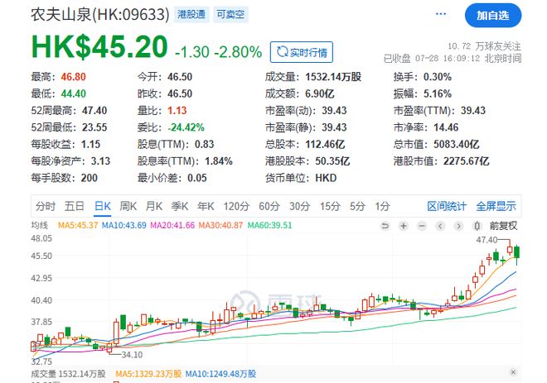The width and height of the screenshot is (547, 383).
Task: Click the 总市值 value 5083.40亿
Action: 457,144
